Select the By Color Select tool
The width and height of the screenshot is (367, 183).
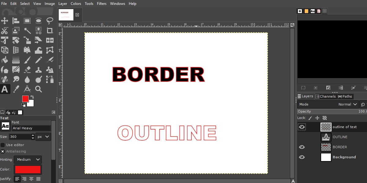click(x=39, y=30)
